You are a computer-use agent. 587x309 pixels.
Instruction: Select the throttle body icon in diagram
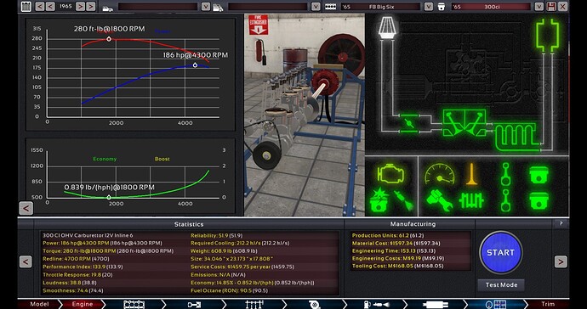408,123
